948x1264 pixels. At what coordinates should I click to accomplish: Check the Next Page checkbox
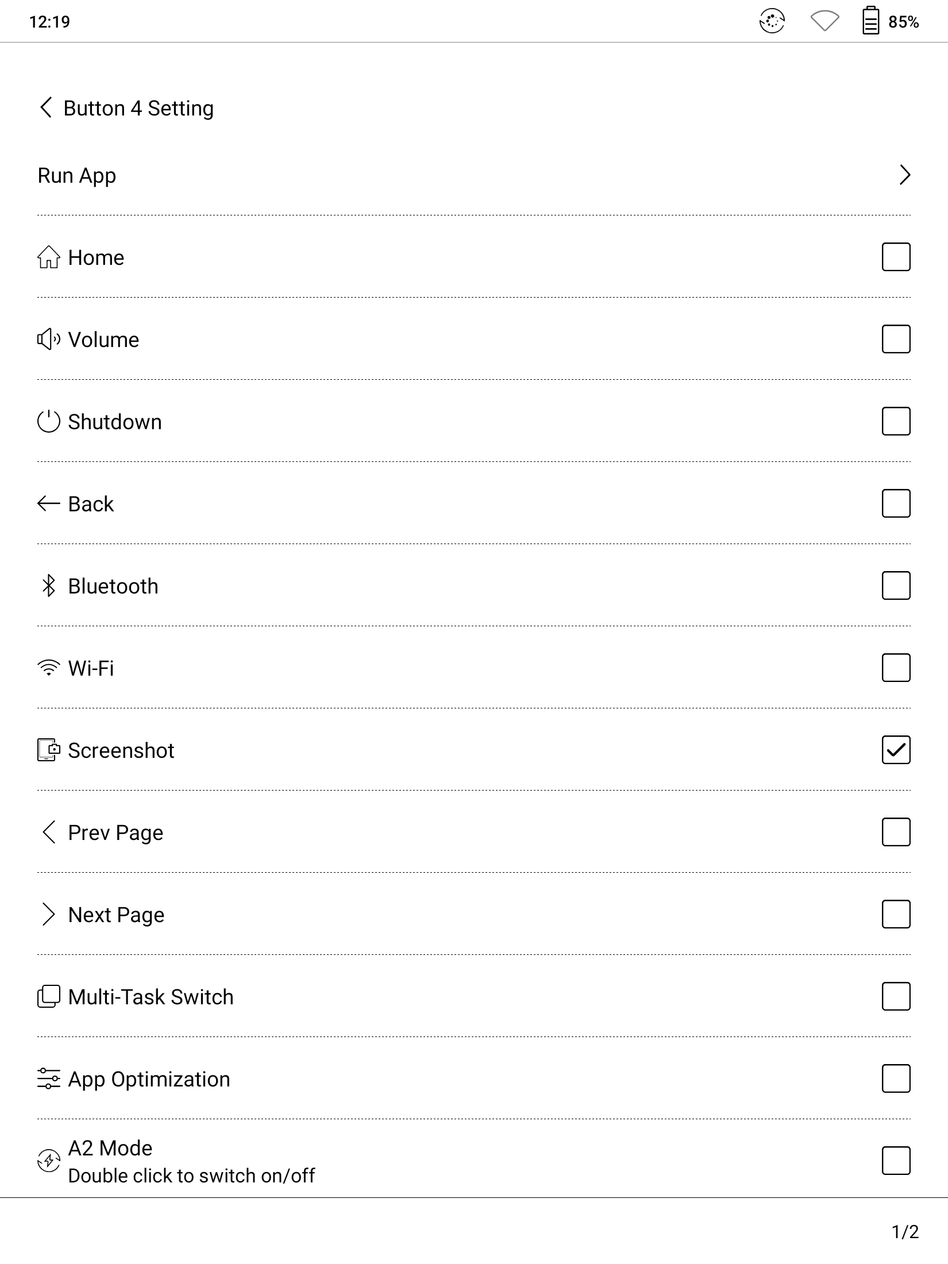coord(896,914)
